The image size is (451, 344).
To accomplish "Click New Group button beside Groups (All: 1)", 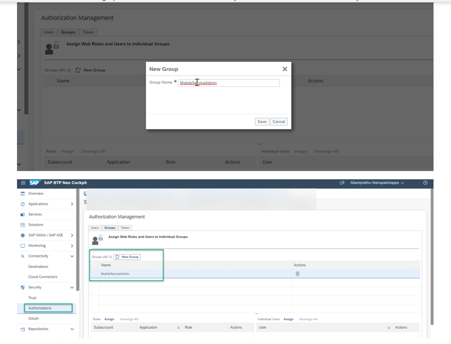I will 127,257.
